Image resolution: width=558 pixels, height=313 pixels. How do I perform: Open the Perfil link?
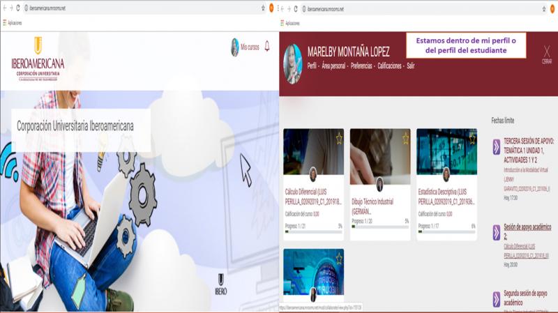(312, 66)
